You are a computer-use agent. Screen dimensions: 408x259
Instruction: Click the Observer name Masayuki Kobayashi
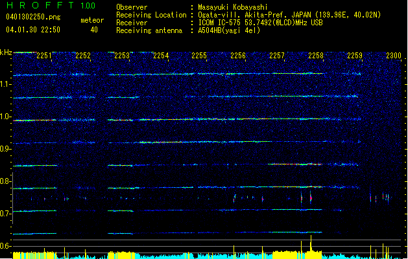point(233,7)
